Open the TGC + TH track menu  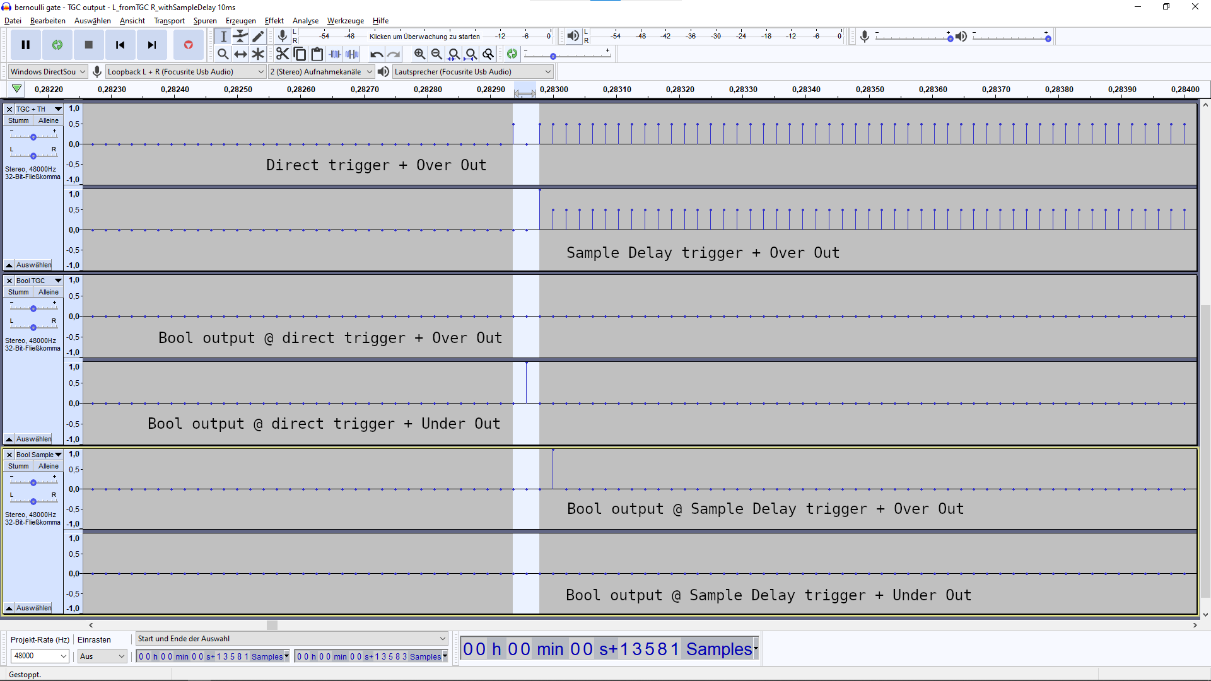[x=38, y=109]
